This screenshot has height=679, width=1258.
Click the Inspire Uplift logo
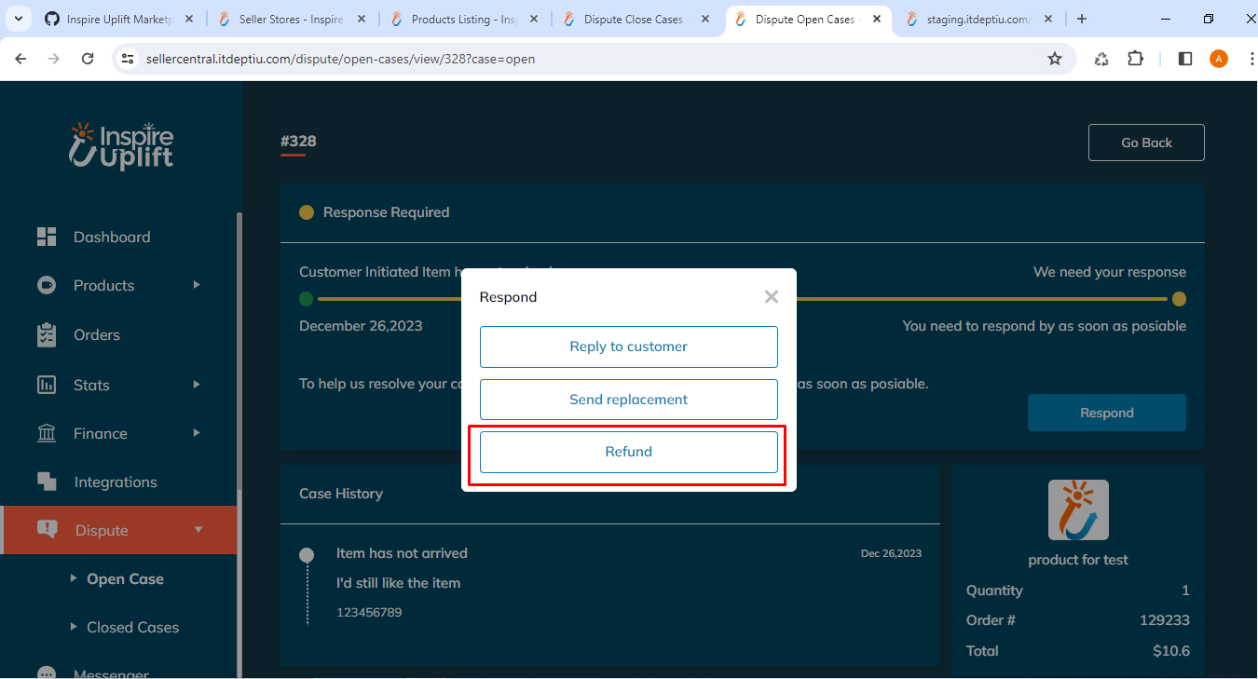click(x=121, y=146)
